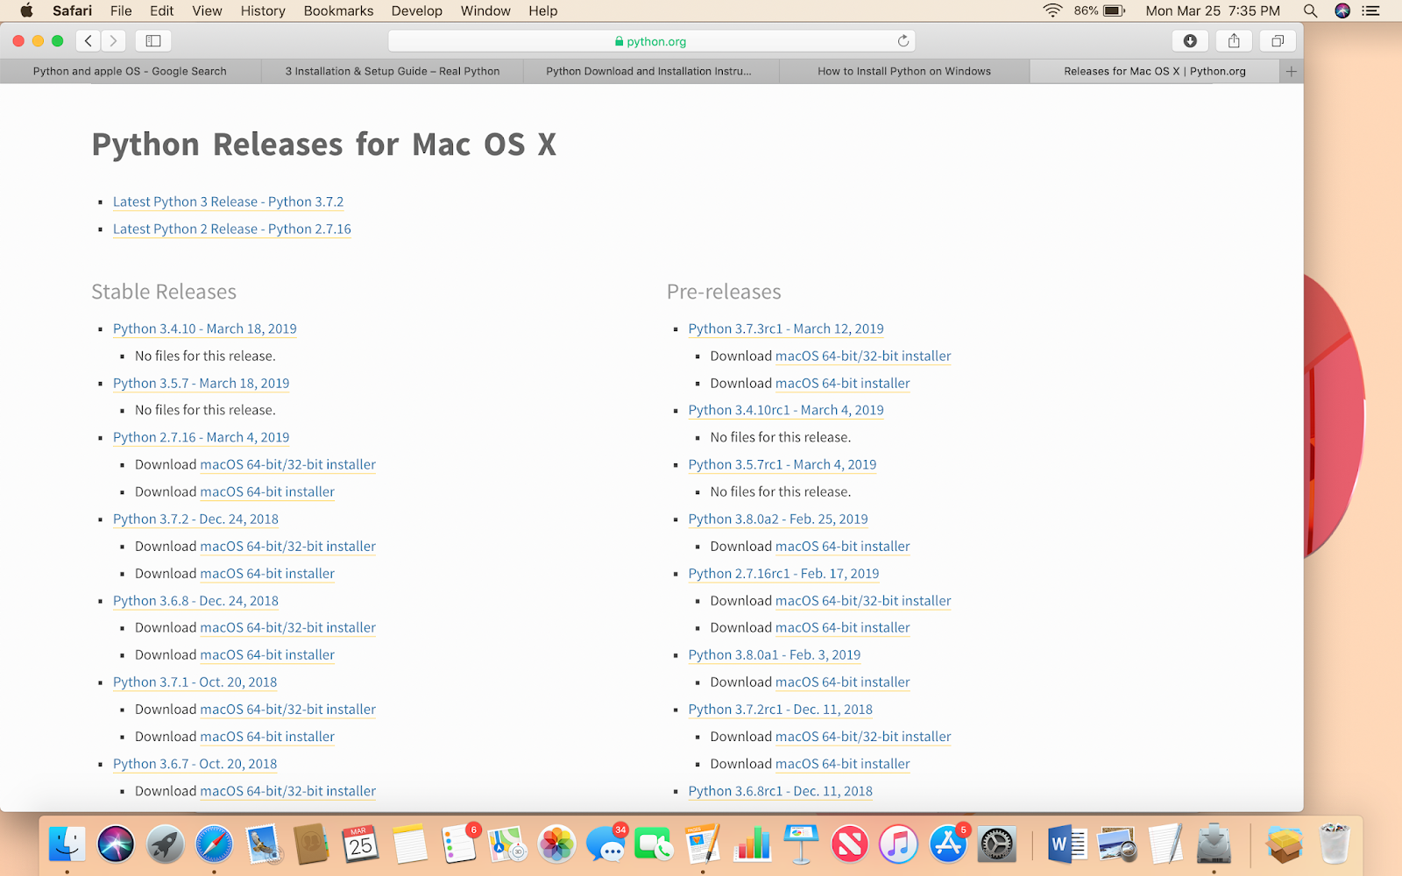Open News app in Dock
The image size is (1402, 876).
850,844
